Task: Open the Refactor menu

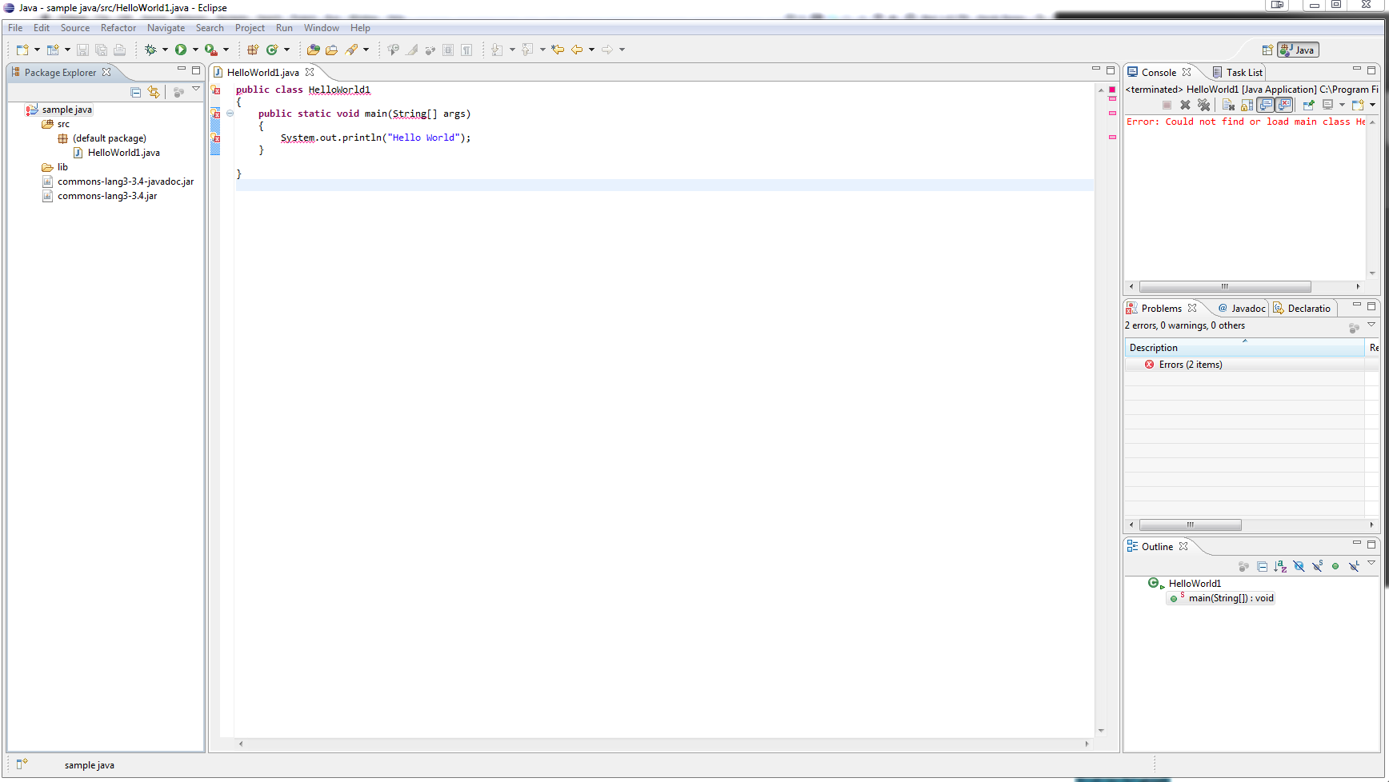Action: [x=118, y=28]
